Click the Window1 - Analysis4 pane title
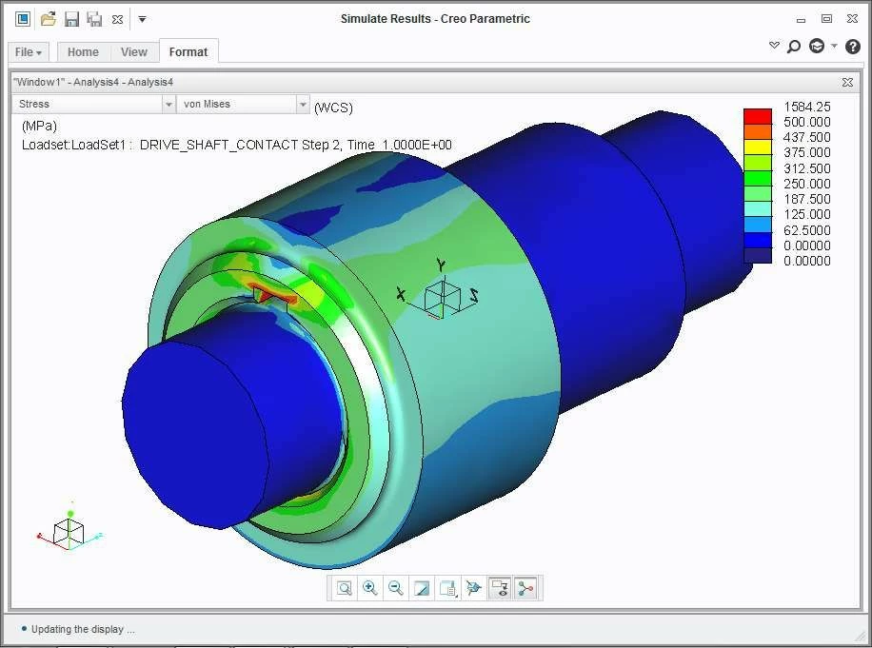This screenshot has height=648, width=872. 93,82
